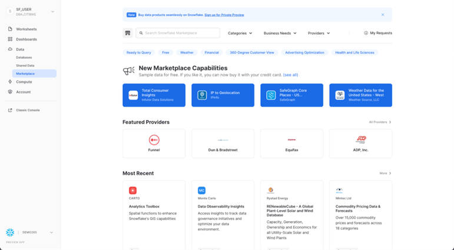
Task: Toggle the Weather filter chip
Action: pyautogui.click(x=187, y=52)
